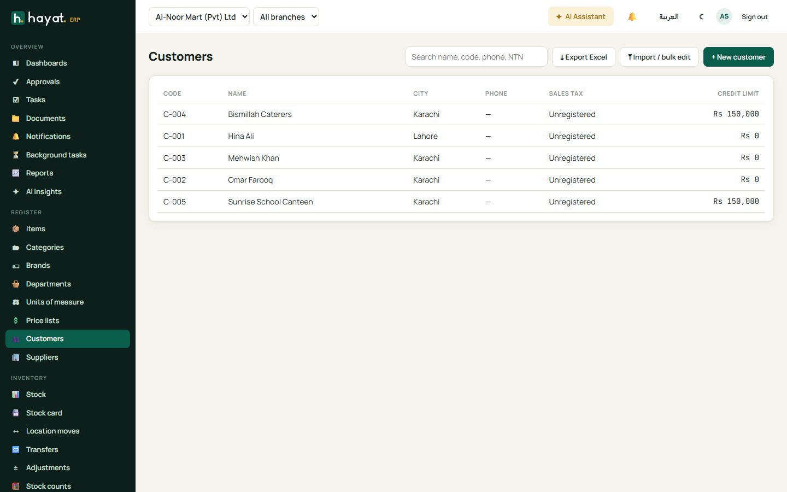787x492 pixels.
Task: Click the Tasks sidebar icon
Action: (x=16, y=100)
